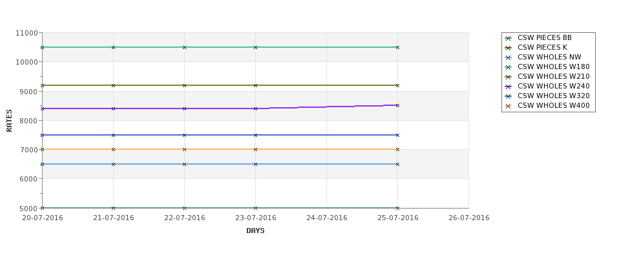
Task: Click the CSW WHOLES W320 legend marker
Action: [x=509, y=96]
